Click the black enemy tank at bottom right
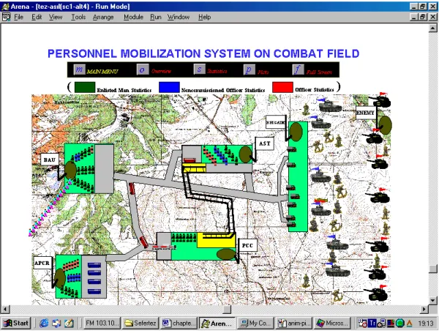This screenshot has width=439, height=333. tap(377, 294)
